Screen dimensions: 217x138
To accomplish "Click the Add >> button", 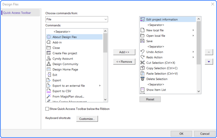I will 124,52.
